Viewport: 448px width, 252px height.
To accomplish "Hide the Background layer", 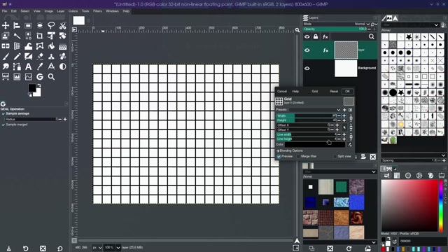I will (307, 69).
